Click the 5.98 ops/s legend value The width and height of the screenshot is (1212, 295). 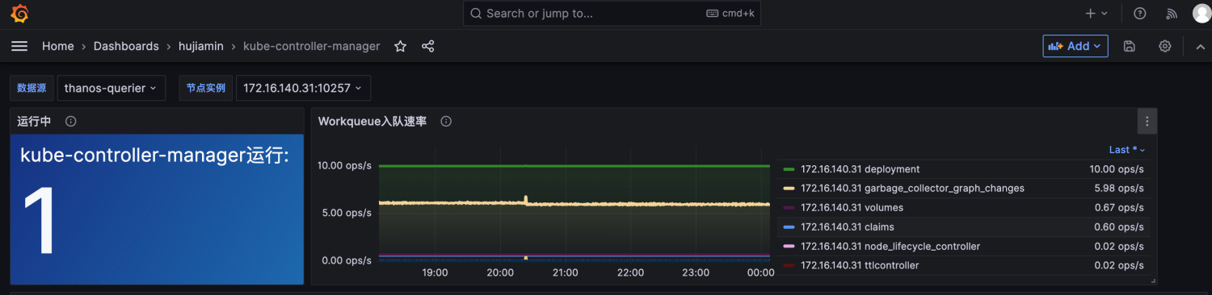click(x=1119, y=189)
